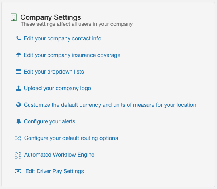
Task: Open Edit Driver Pay Settings link
Action: pyautogui.click(x=55, y=171)
